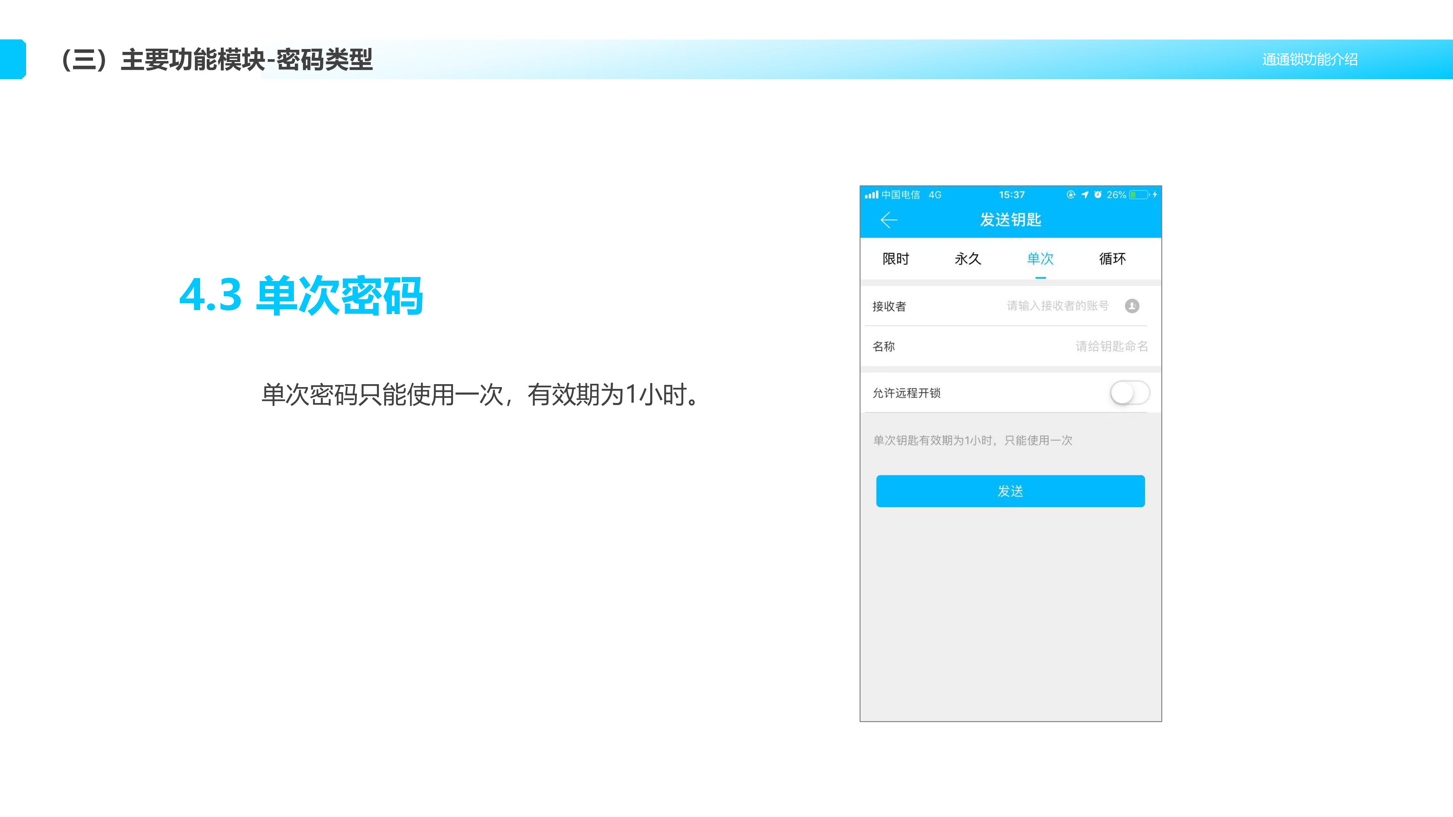
Task: Tap the back arrow in 发送钥匙 header
Action: click(x=889, y=220)
